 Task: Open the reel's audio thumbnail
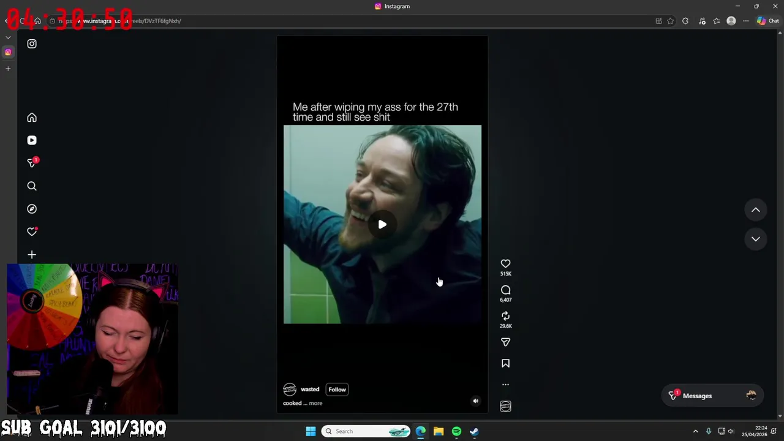tap(505, 406)
